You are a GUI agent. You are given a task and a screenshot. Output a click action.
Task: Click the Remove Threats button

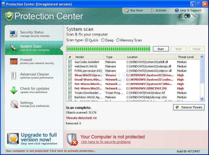[x=189, y=107]
